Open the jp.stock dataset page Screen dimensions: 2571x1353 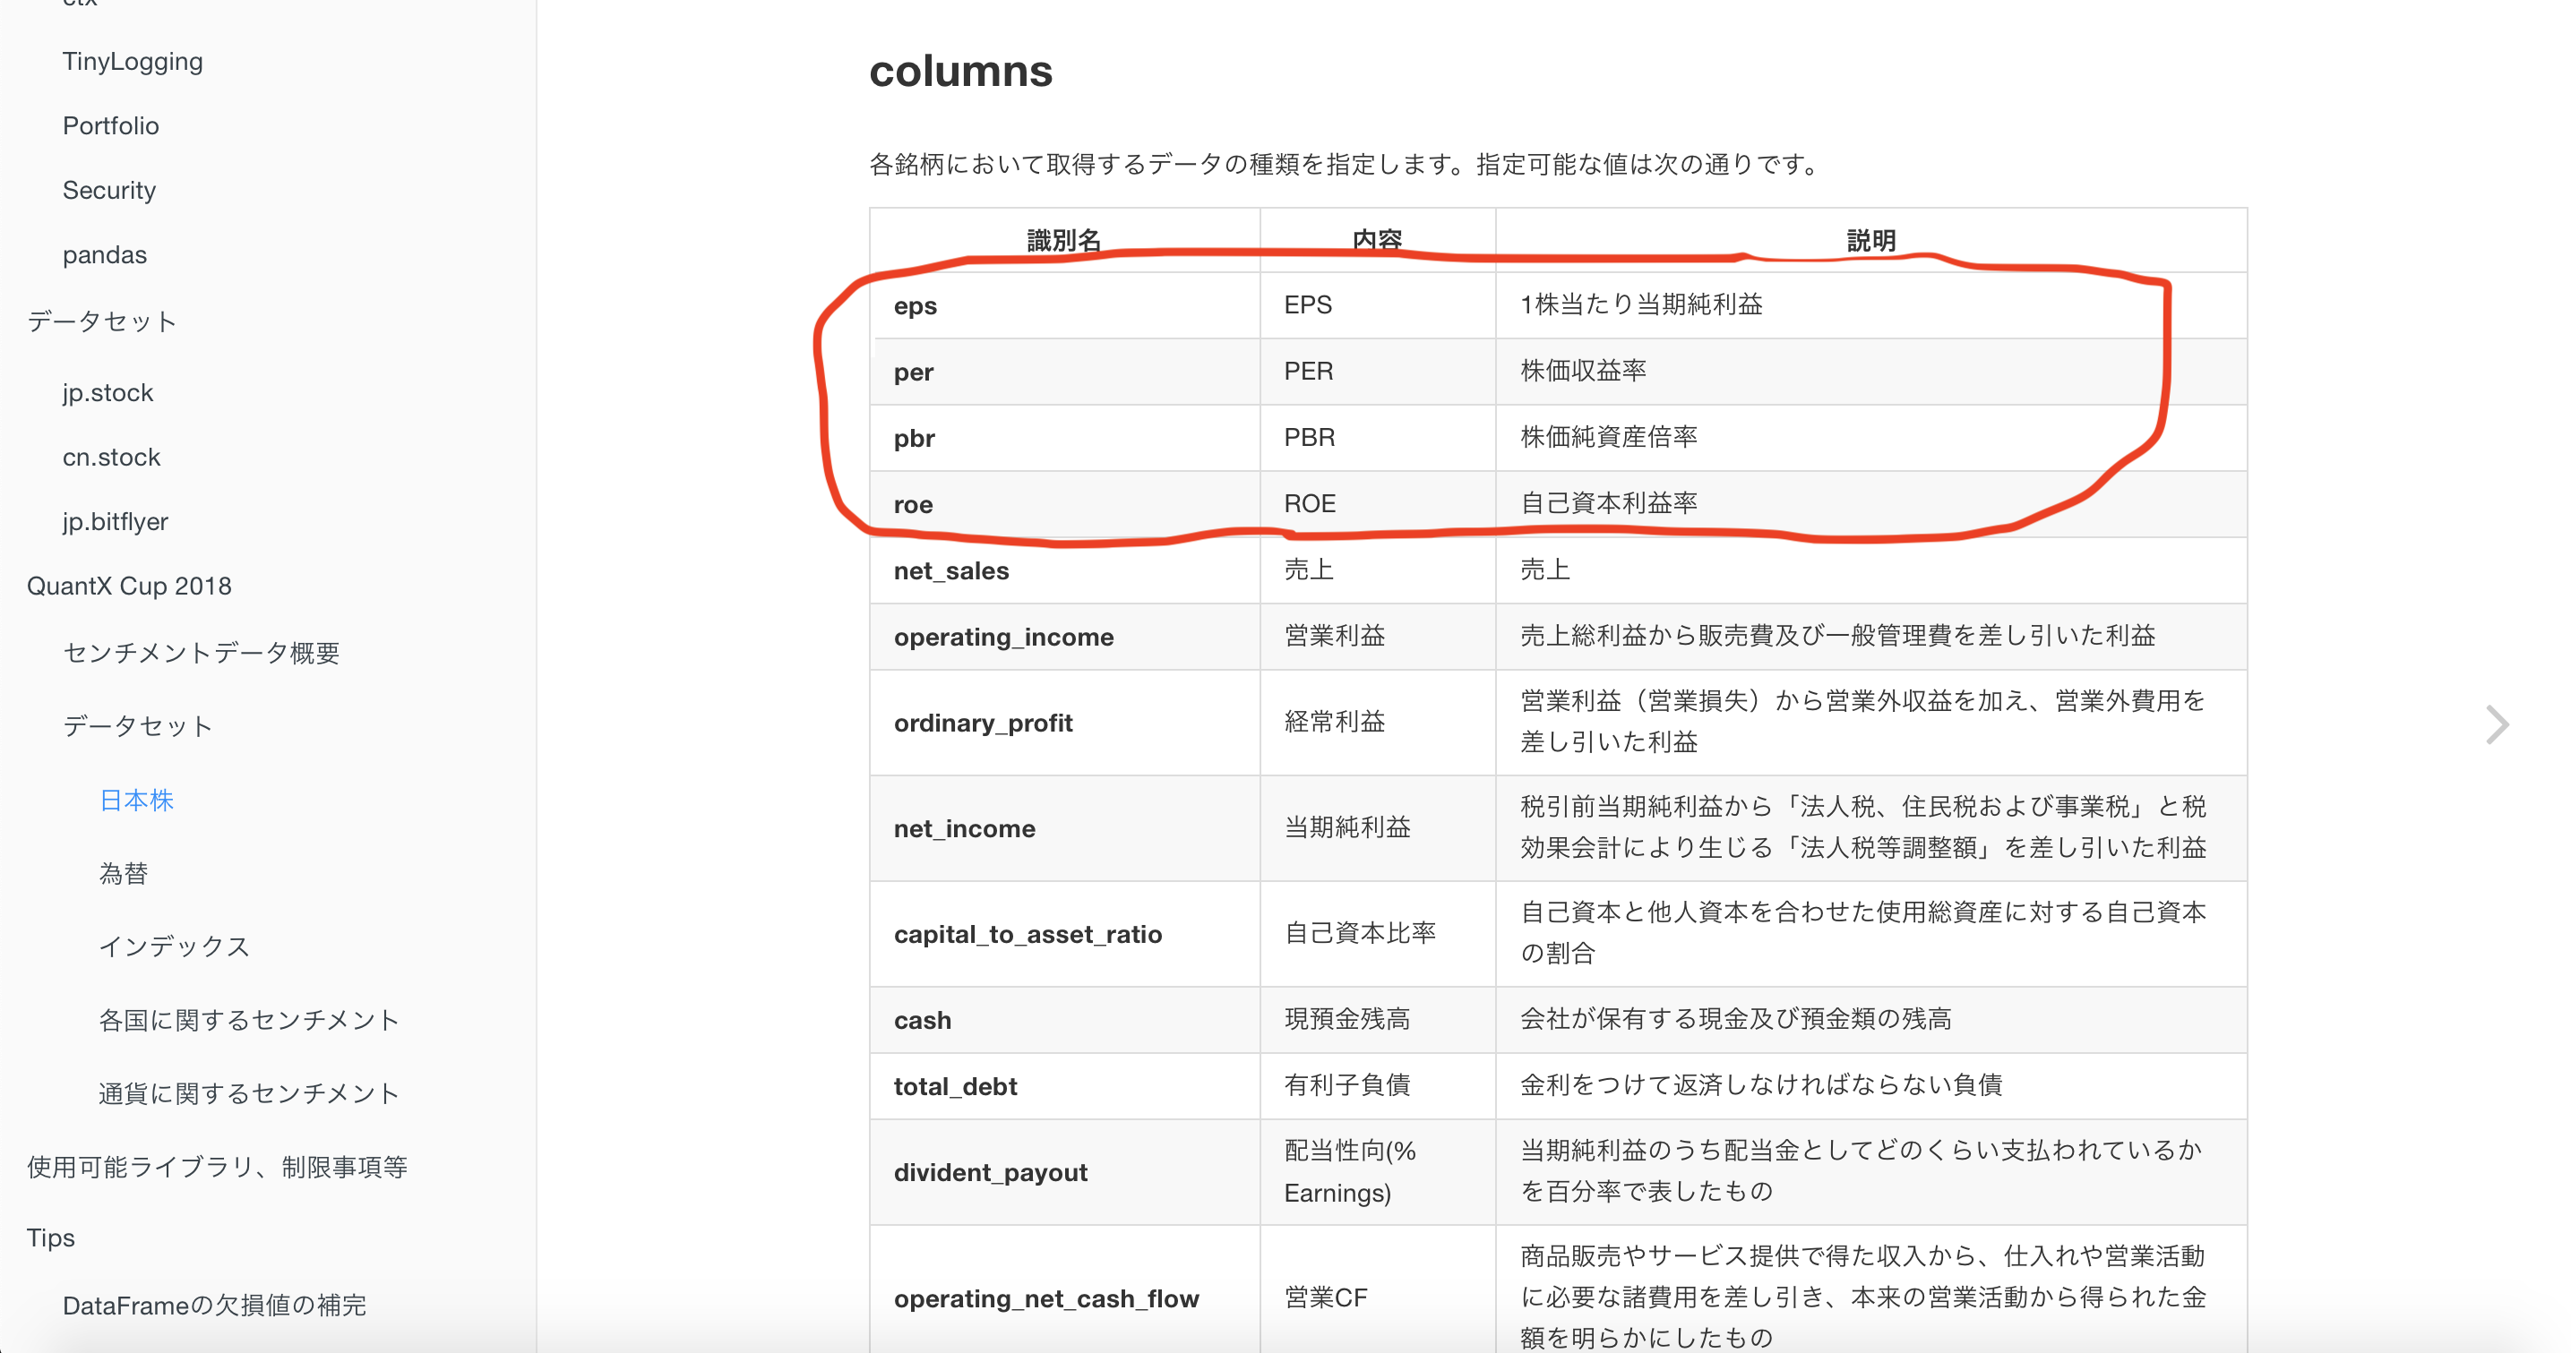tap(107, 391)
